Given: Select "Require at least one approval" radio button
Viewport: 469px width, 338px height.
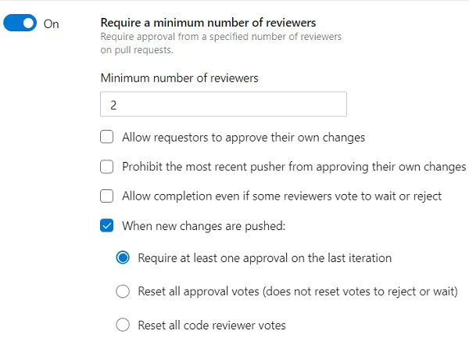Looking at the screenshot, I should tap(123, 257).
